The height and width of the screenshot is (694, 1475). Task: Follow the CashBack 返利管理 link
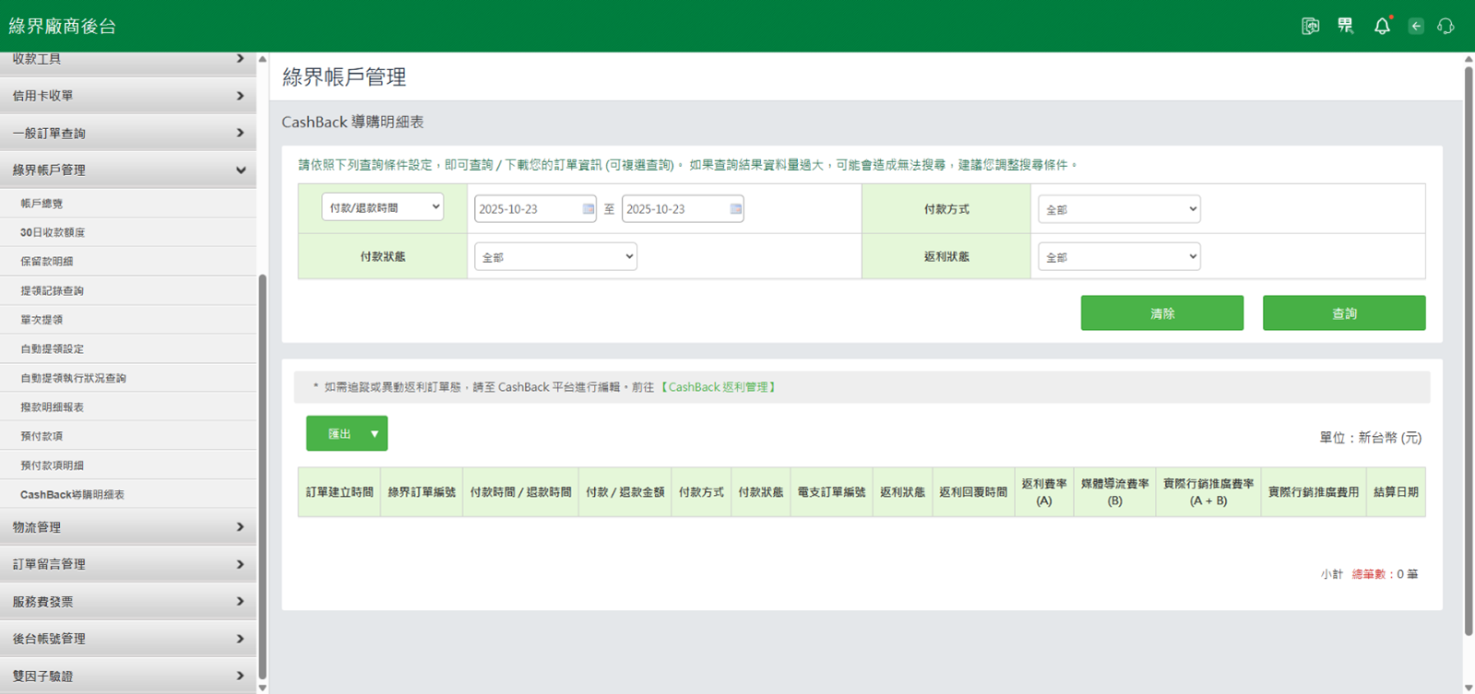tap(719, 387)
